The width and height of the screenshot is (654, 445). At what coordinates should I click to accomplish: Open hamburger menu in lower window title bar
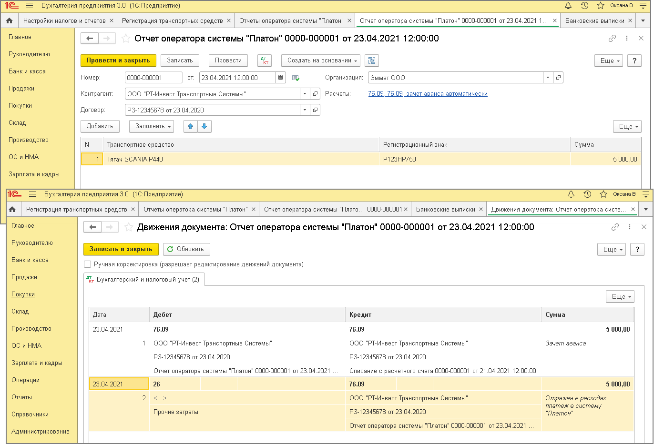coord(32,194)
